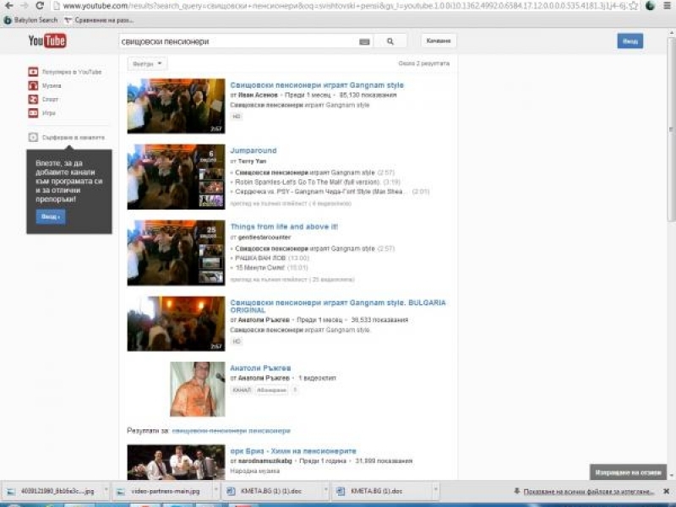
Task: Visit uploader Иван Асенов's channel
Action: (258, 95)
